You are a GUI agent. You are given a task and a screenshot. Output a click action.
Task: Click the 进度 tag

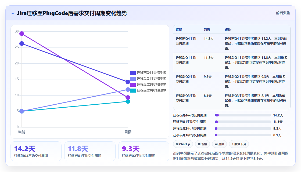[219, 144]
